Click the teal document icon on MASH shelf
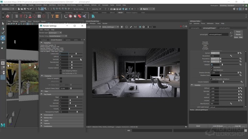 (x=93, y=16)
